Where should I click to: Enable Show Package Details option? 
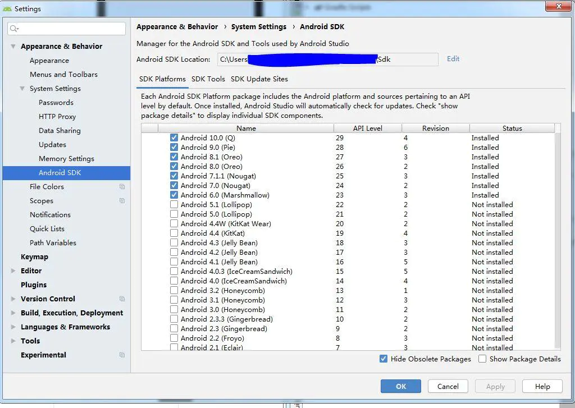[x=482, y=359]
